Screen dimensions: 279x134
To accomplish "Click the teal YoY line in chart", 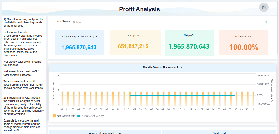I will click(x=183, y=95).
